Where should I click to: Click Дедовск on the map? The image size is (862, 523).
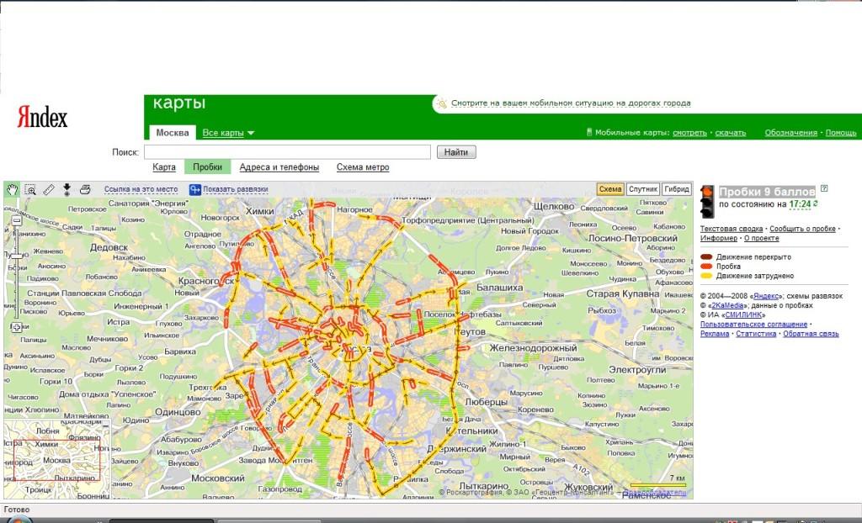pos(109,248)
